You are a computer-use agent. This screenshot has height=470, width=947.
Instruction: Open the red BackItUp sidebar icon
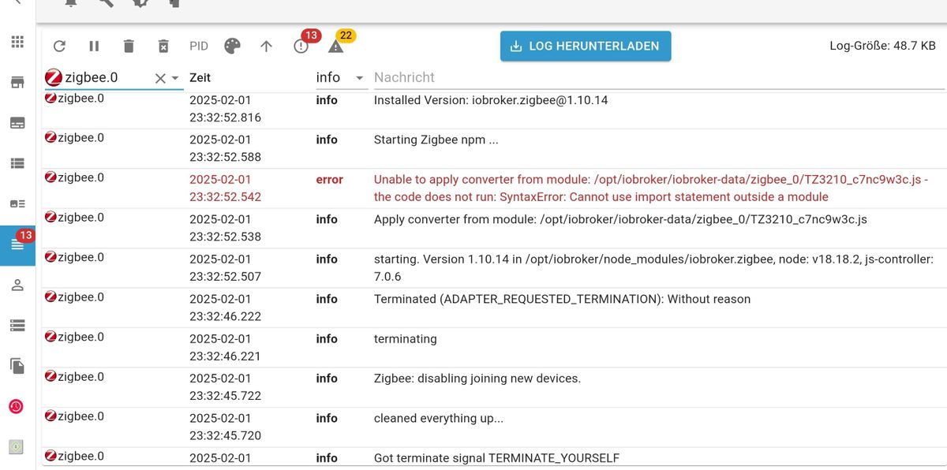click(x=17, y=406)
